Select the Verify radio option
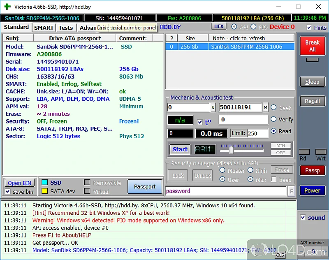Viewport: 329px width, 260px height. (x=273, y=119)
